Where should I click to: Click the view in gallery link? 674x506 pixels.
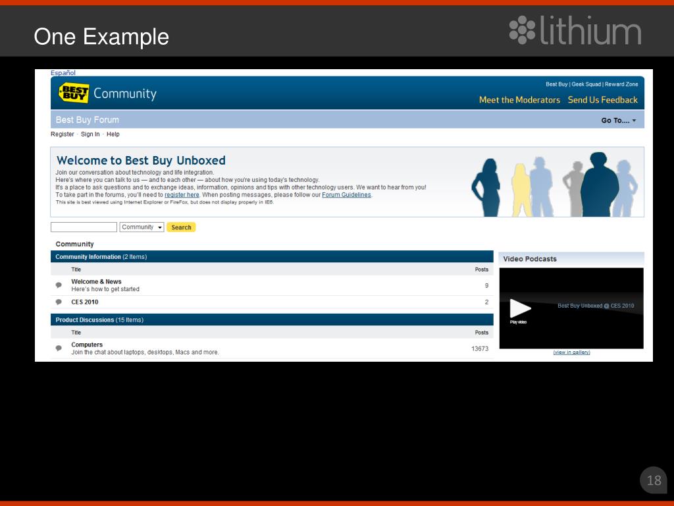click(571, 352)
